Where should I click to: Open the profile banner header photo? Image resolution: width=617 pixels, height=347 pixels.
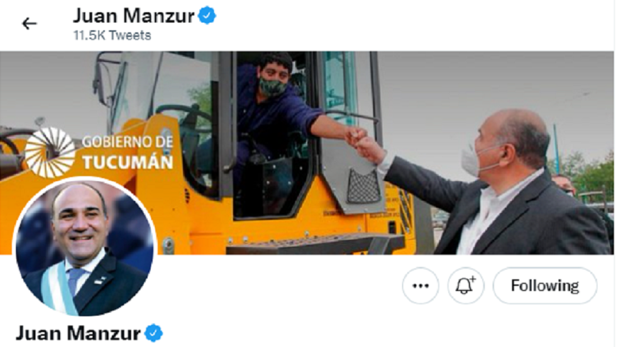point(307,152)
